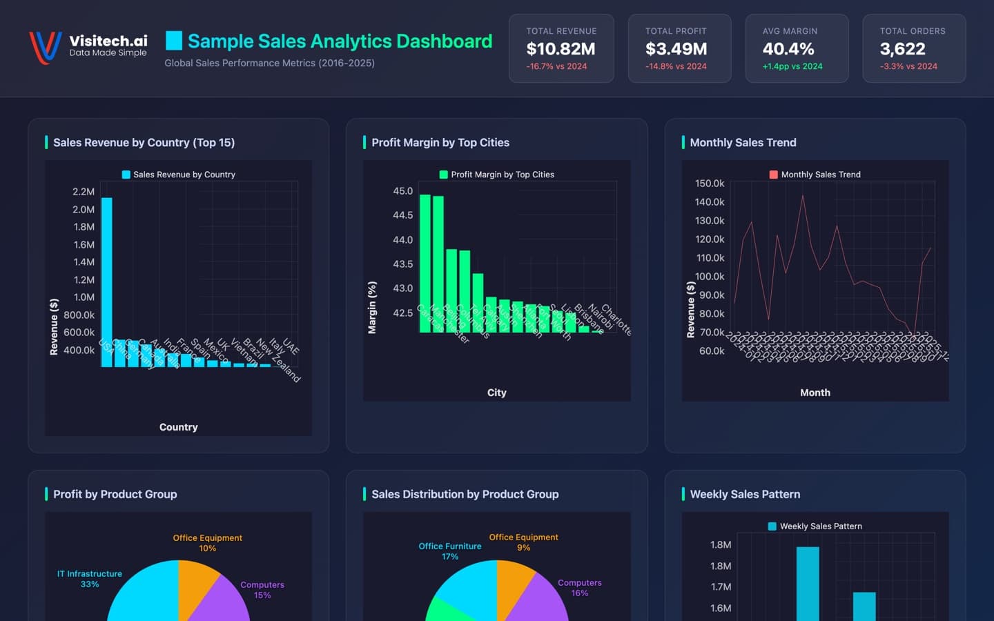Screen dimensions: 994x621
Task: Click the Monthly Sales Trend panel heading
Action: [743, 143]
